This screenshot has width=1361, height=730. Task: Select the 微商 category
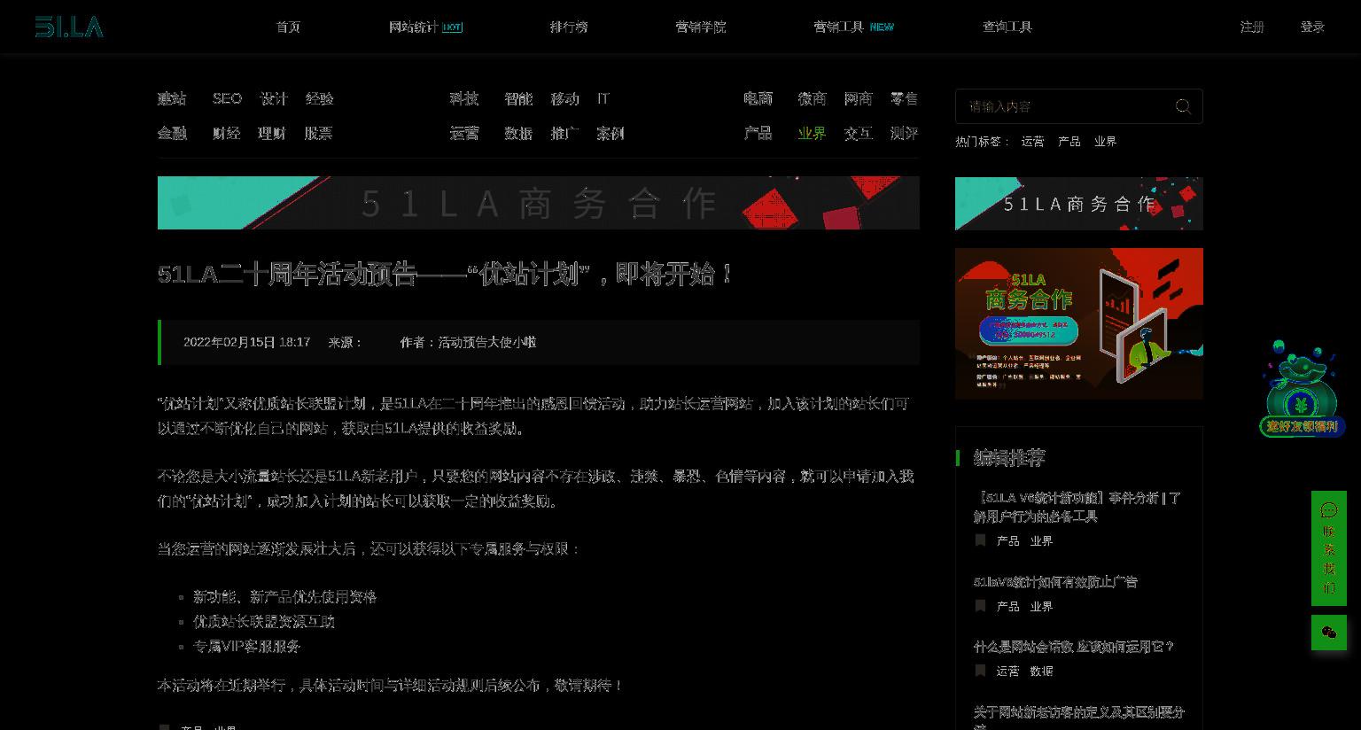click(812, 98)
